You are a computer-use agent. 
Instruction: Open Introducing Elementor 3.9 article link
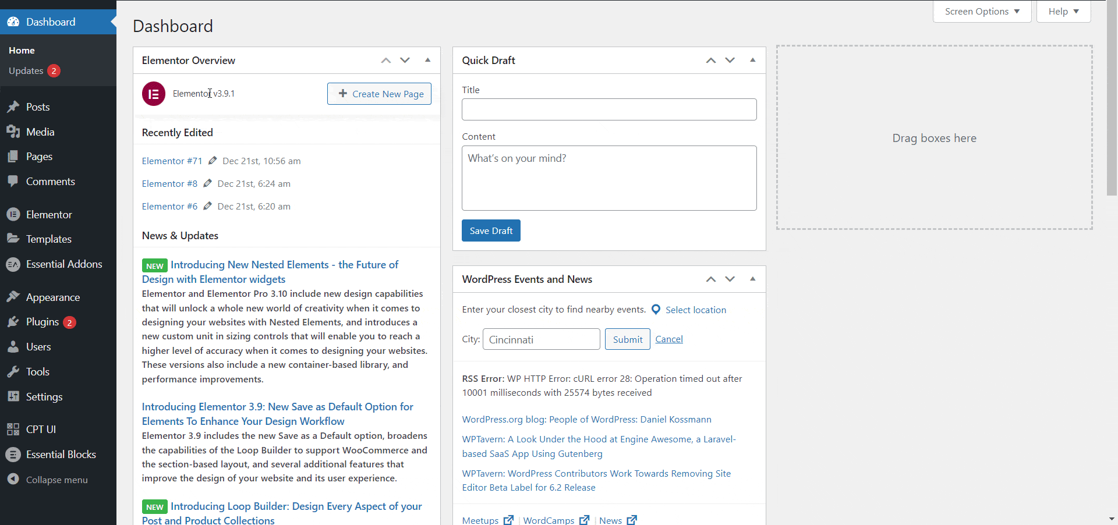(278, 414)
